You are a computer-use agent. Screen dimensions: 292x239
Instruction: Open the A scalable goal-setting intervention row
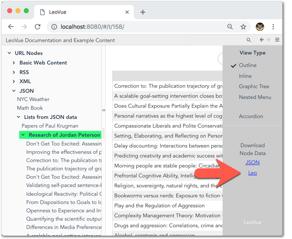[167, 96]
